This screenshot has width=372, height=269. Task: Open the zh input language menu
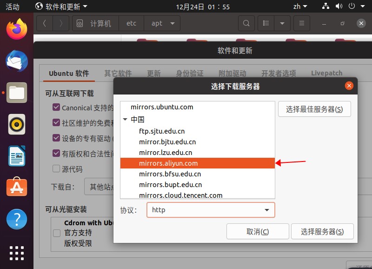click(x=300, y=7)
